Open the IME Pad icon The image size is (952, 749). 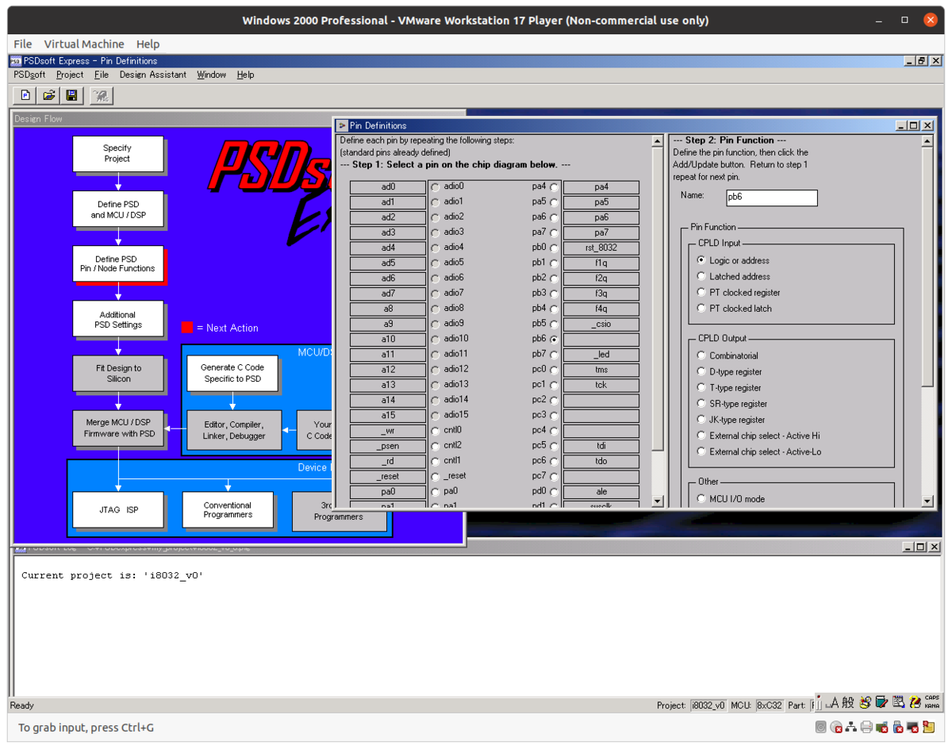865,702
